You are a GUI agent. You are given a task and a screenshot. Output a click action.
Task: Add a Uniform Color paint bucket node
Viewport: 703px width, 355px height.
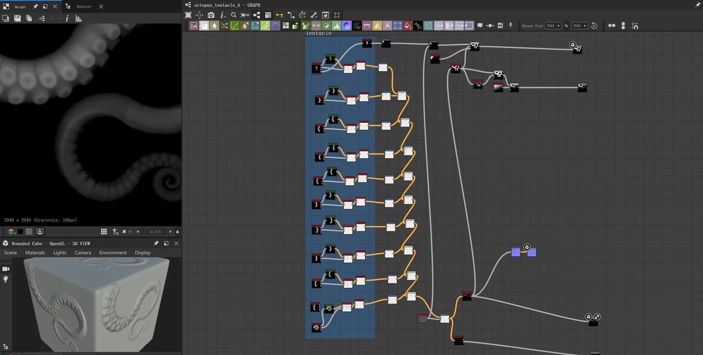click(x=408, y=26)
